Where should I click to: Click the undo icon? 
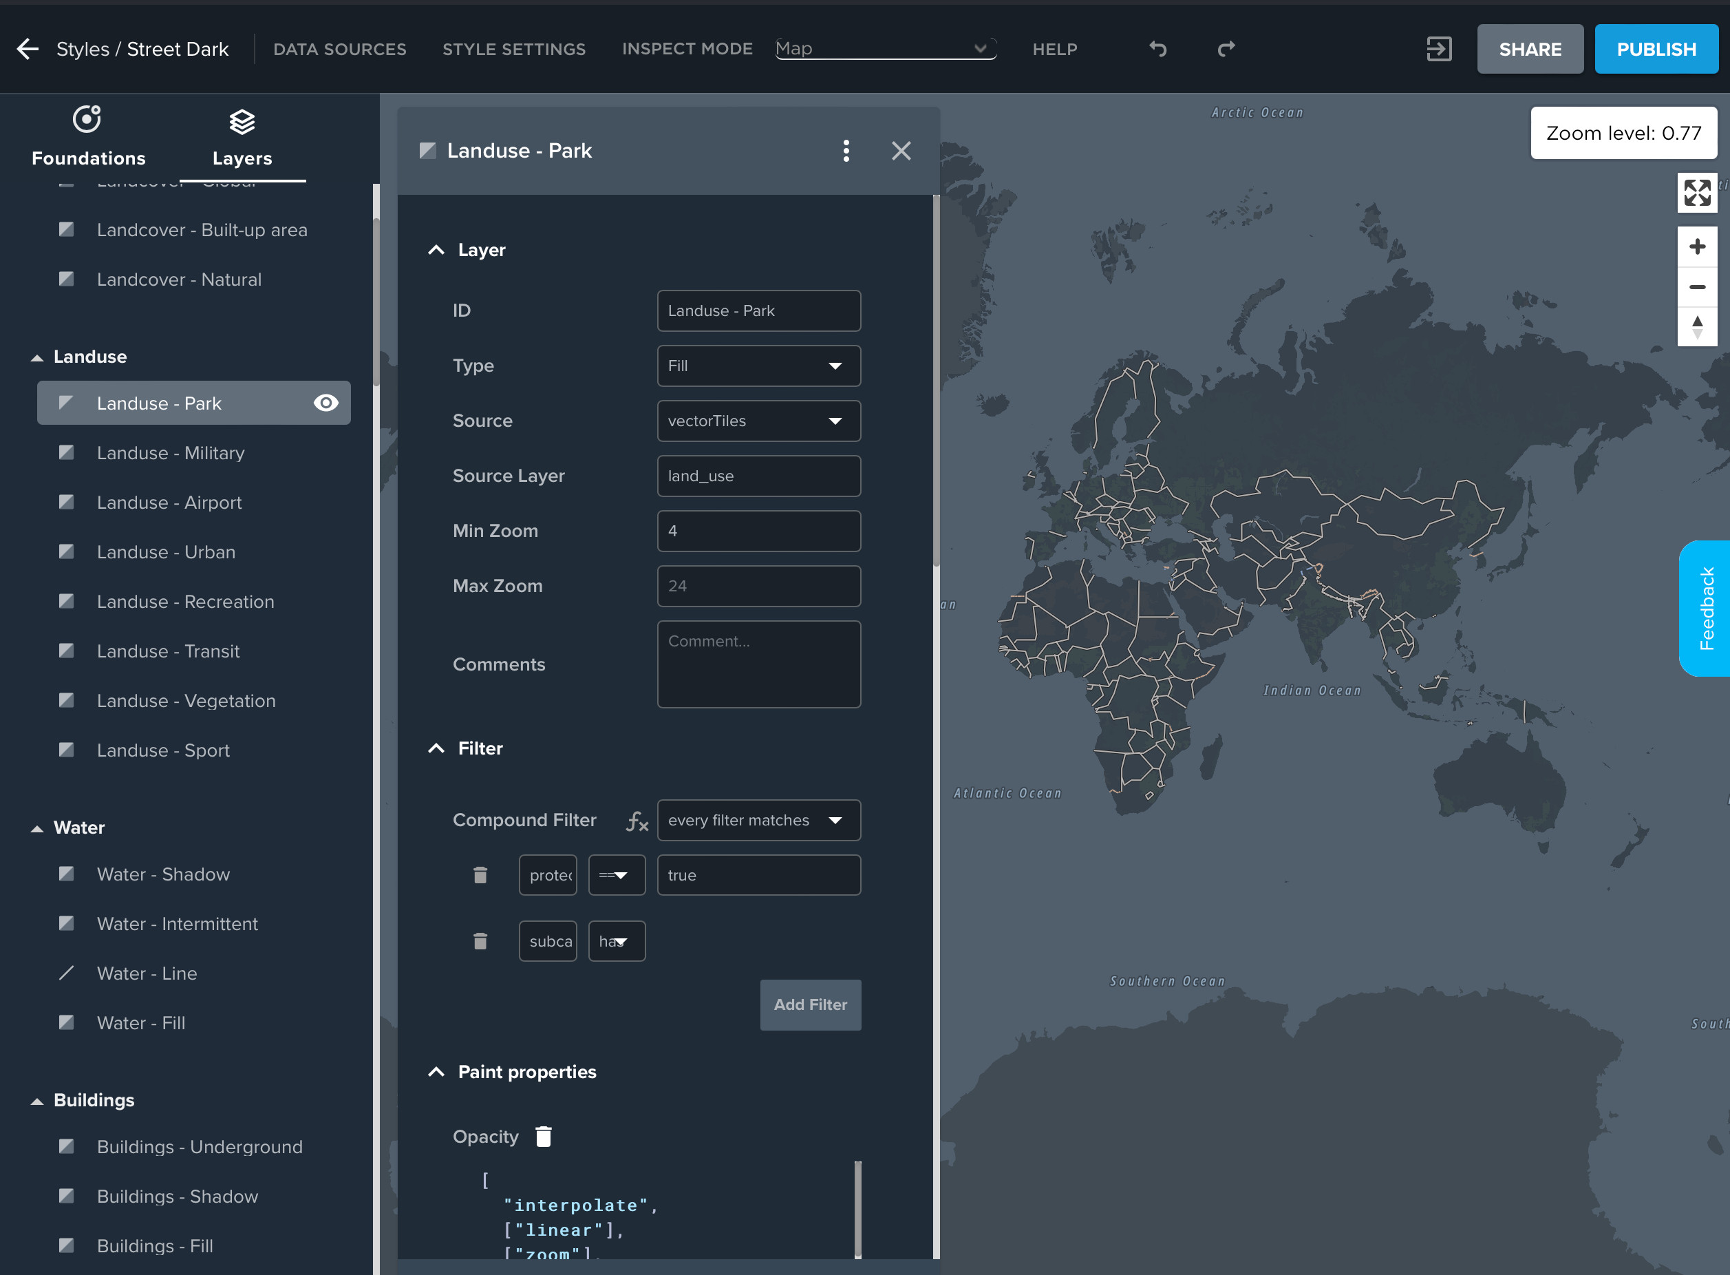[1157, 50]
